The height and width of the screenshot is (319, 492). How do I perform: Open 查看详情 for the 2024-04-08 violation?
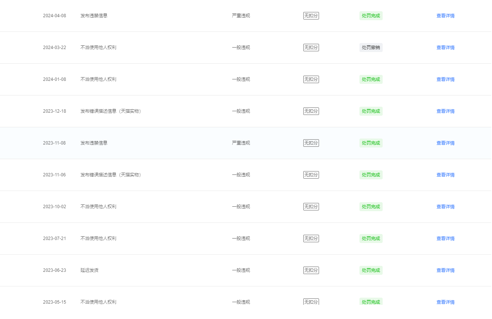(445, 16)
